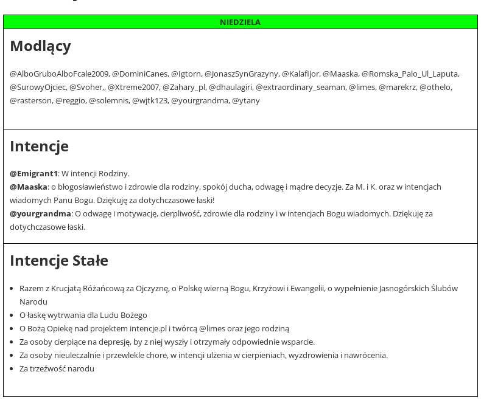
Task: Select the @rasterson mention
Action: click(30, 101)
